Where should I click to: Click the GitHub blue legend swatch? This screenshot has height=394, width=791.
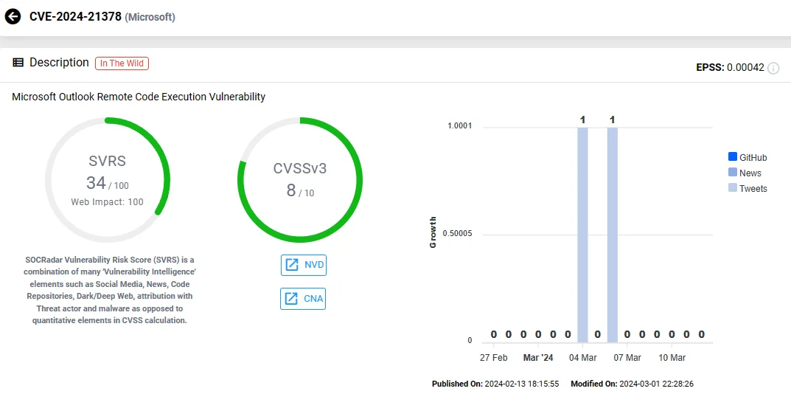pos(733,157)
